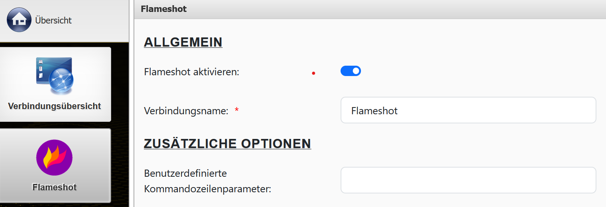
Task: Click the red dot near the toggle
Action: coord(313,73)
